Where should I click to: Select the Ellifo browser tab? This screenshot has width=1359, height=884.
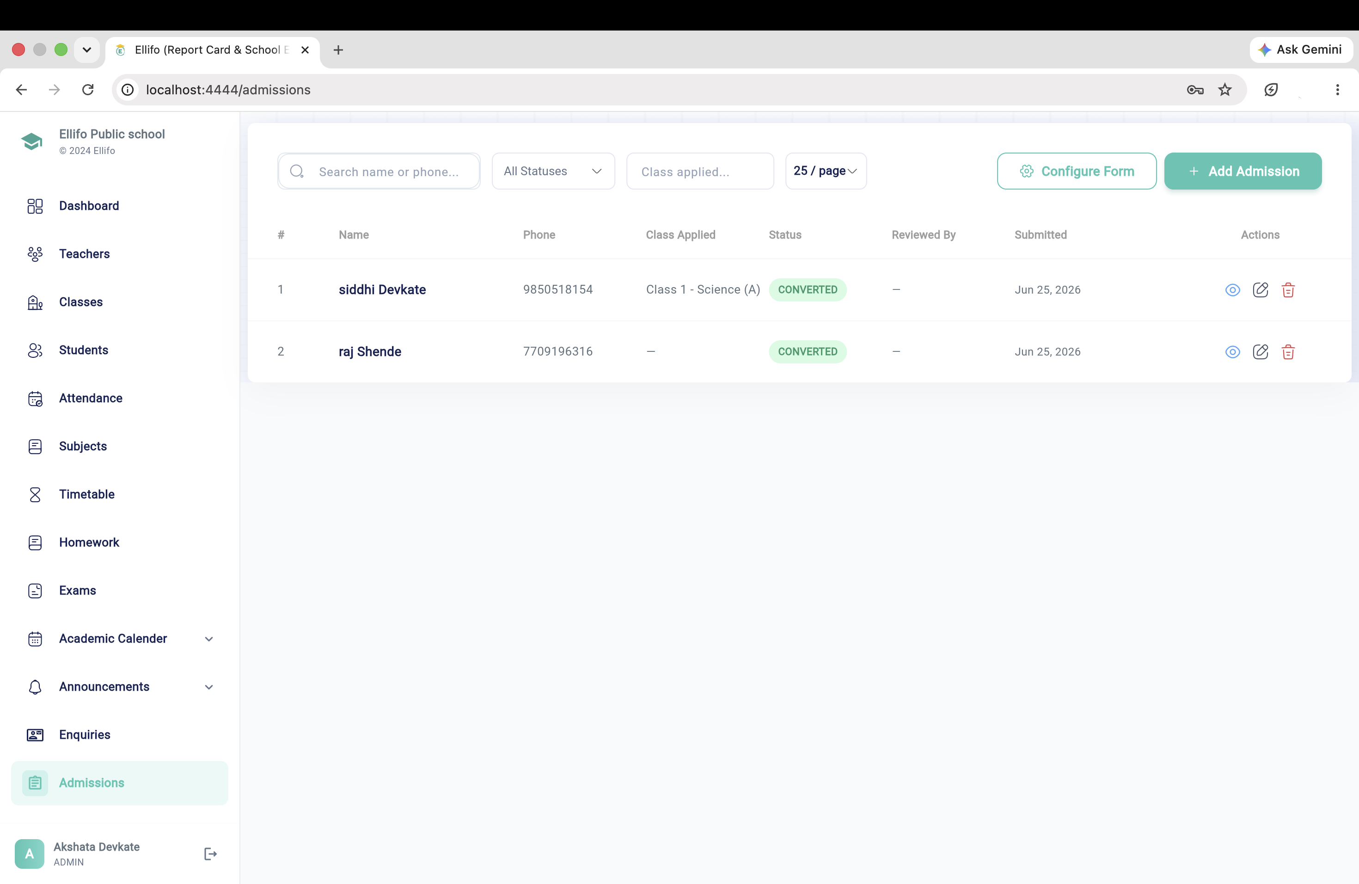(x=213, y=50)
